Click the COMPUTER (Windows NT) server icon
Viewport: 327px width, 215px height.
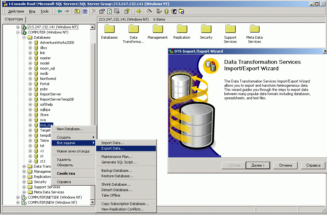coord(24,32)
